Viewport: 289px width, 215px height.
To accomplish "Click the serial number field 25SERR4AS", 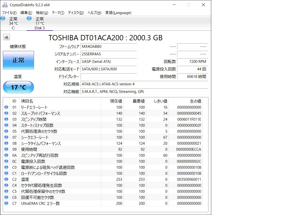I will click(x=109, y=54).
